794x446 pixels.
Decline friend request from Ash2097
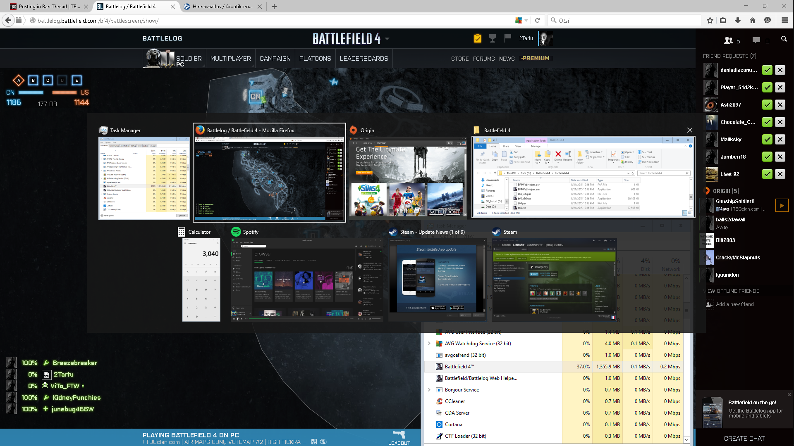[780, 105]
